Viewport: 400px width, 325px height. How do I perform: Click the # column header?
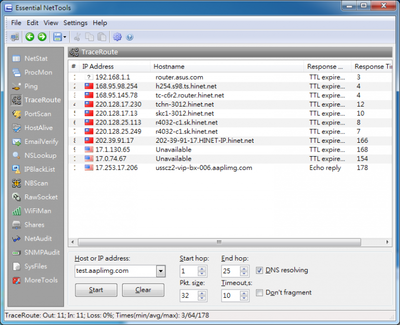pyautogui.click(x=74, y=67)
